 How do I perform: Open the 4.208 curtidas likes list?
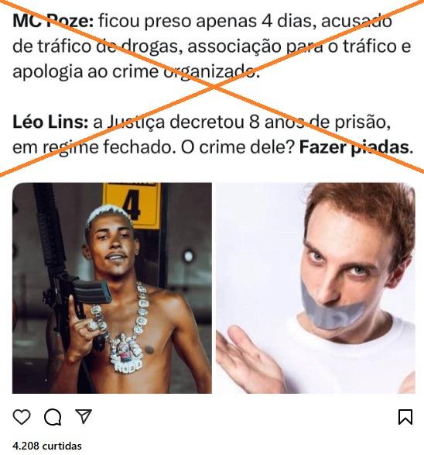point(47,446)
